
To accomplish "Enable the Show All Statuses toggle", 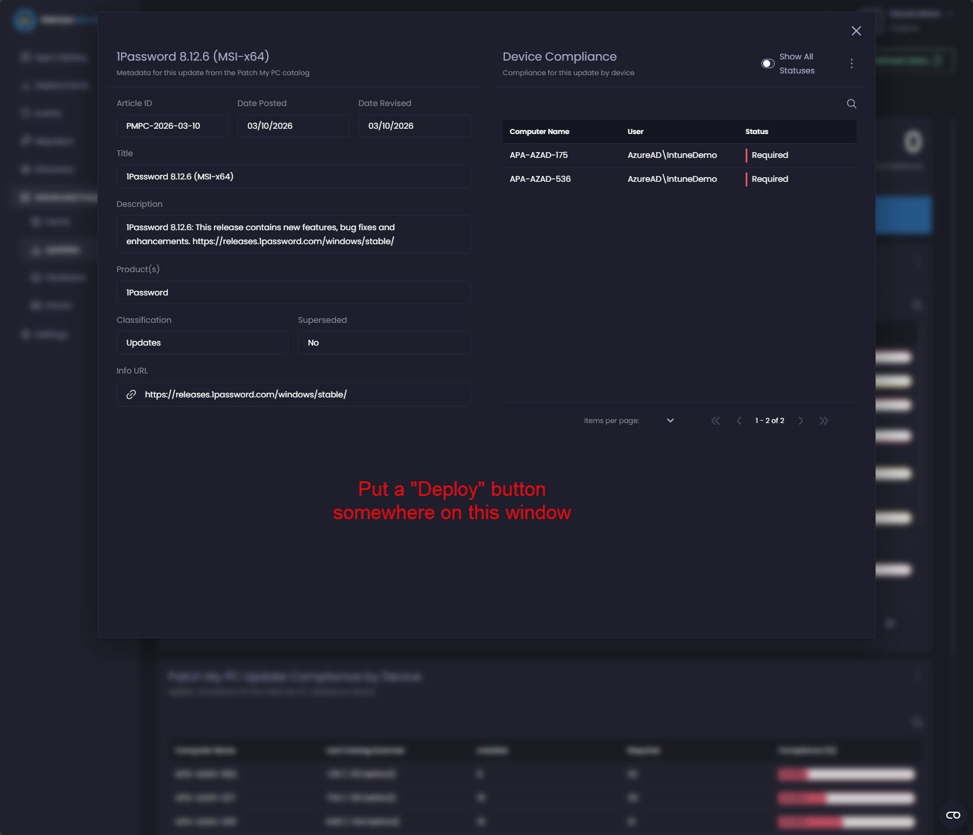I will 768,64.
